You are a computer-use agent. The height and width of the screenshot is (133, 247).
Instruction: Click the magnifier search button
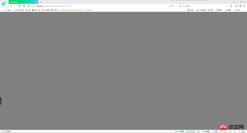pos(226,6)
